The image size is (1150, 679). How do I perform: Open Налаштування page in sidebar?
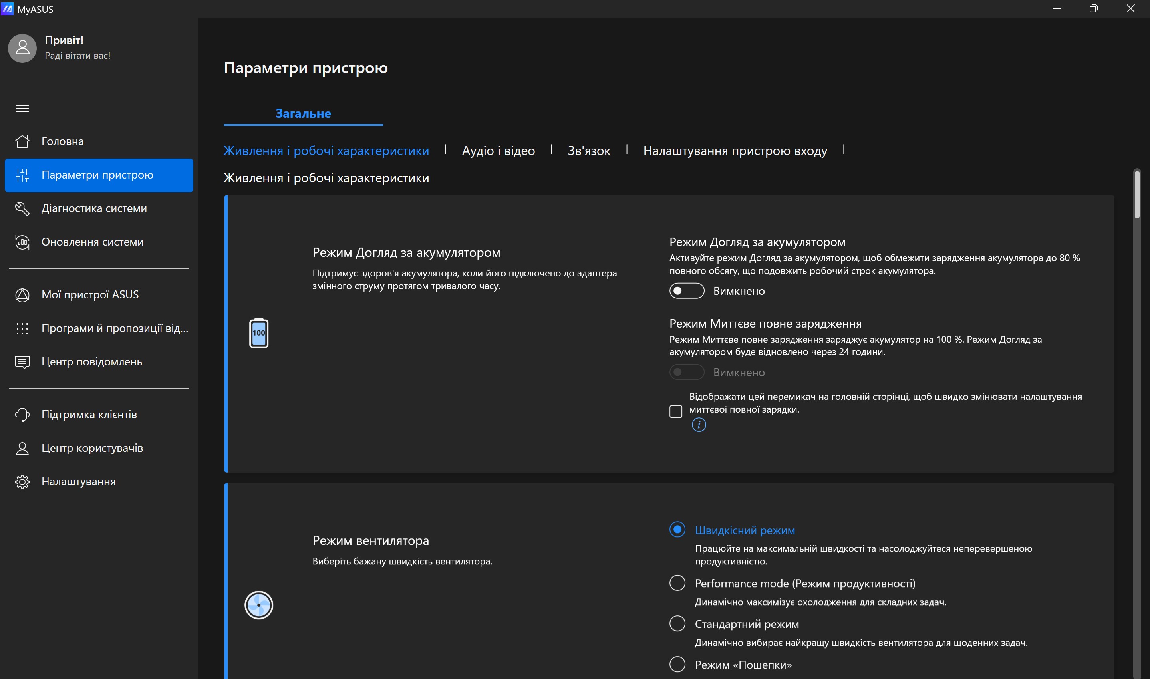coord(99,482)
